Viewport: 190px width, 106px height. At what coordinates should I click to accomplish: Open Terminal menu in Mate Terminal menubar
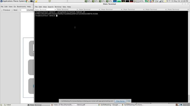point(58,7)
